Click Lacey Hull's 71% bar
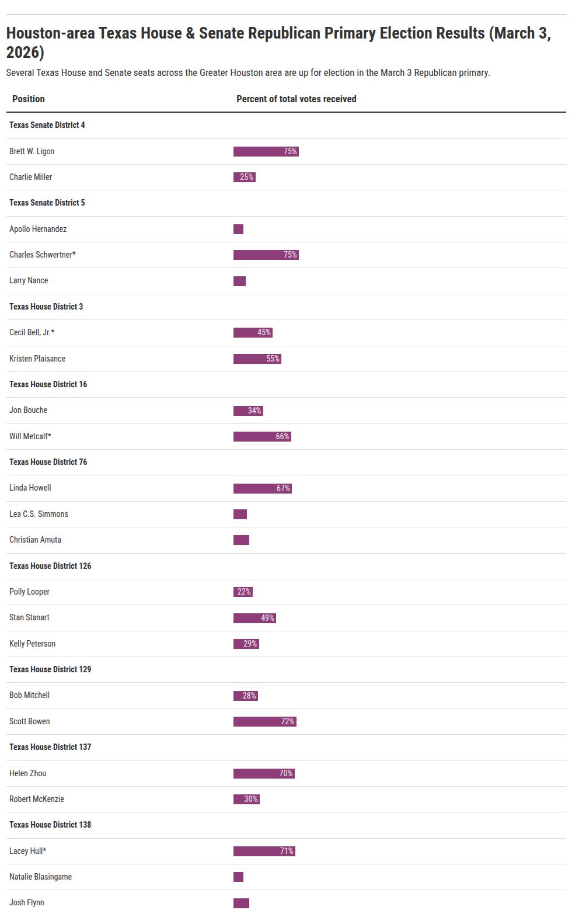Viewport: 572px width, 910px height. tap(264, 852)
